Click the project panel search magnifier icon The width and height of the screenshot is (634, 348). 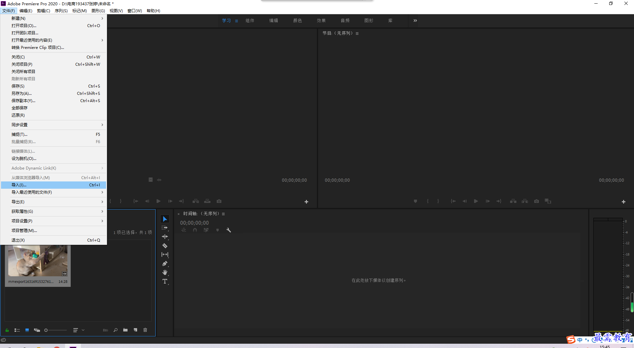pos(115,330)
